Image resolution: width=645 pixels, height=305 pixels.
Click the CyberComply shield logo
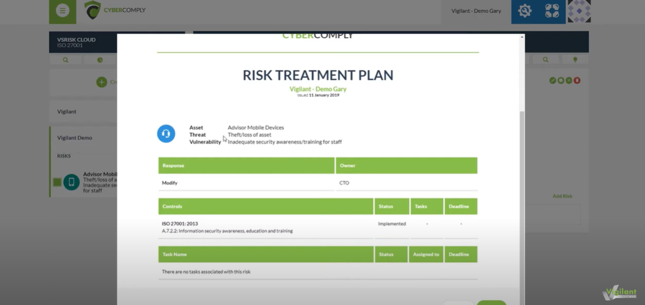tap(92, 10)
